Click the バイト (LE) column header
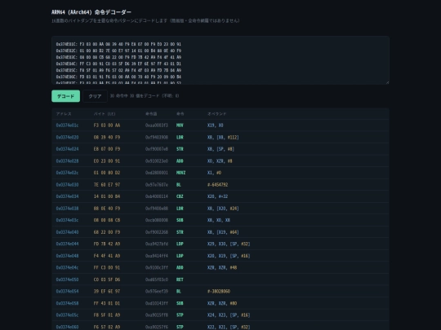Viewport: 441px width, 330px height. pos(105,113)
